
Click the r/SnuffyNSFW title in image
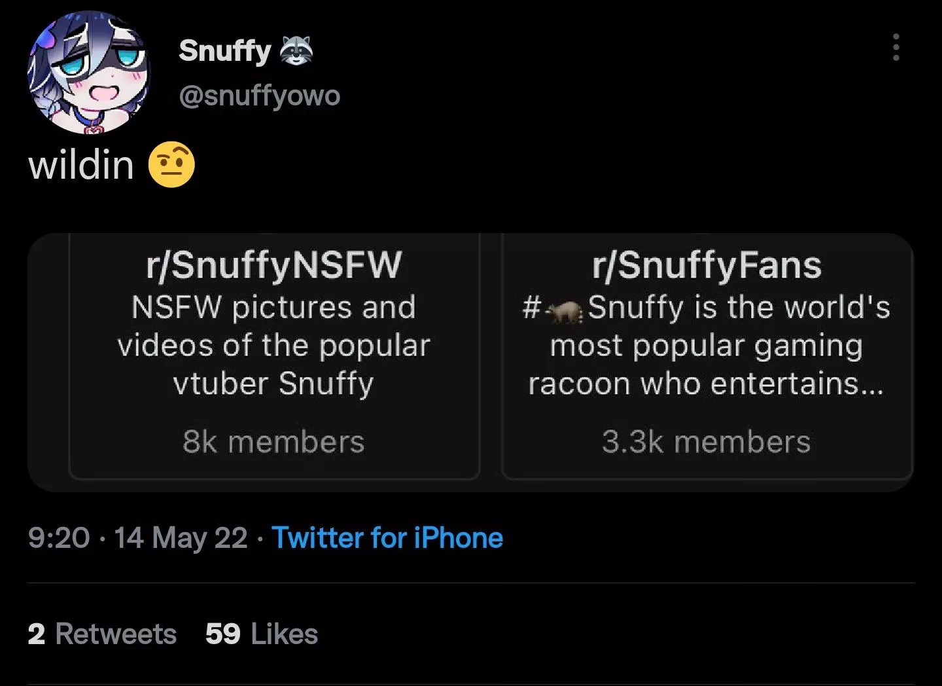pos(273,265)
